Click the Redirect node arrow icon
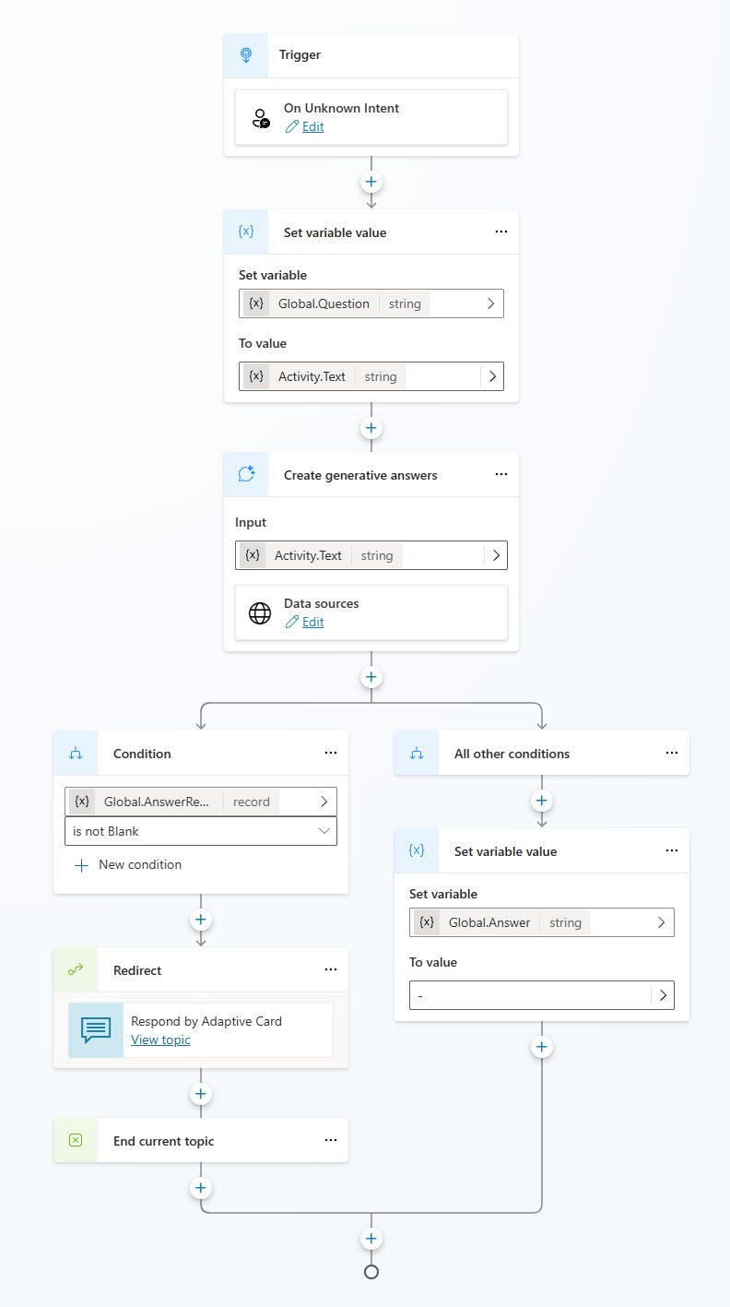This screenshot has width=730, height=1307. 76,970
